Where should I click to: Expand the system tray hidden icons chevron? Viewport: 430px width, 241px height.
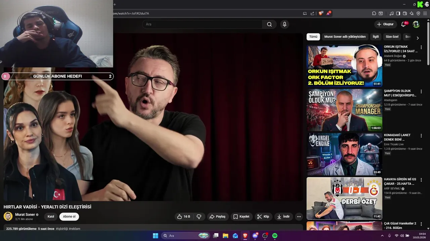tap(382, 236)
